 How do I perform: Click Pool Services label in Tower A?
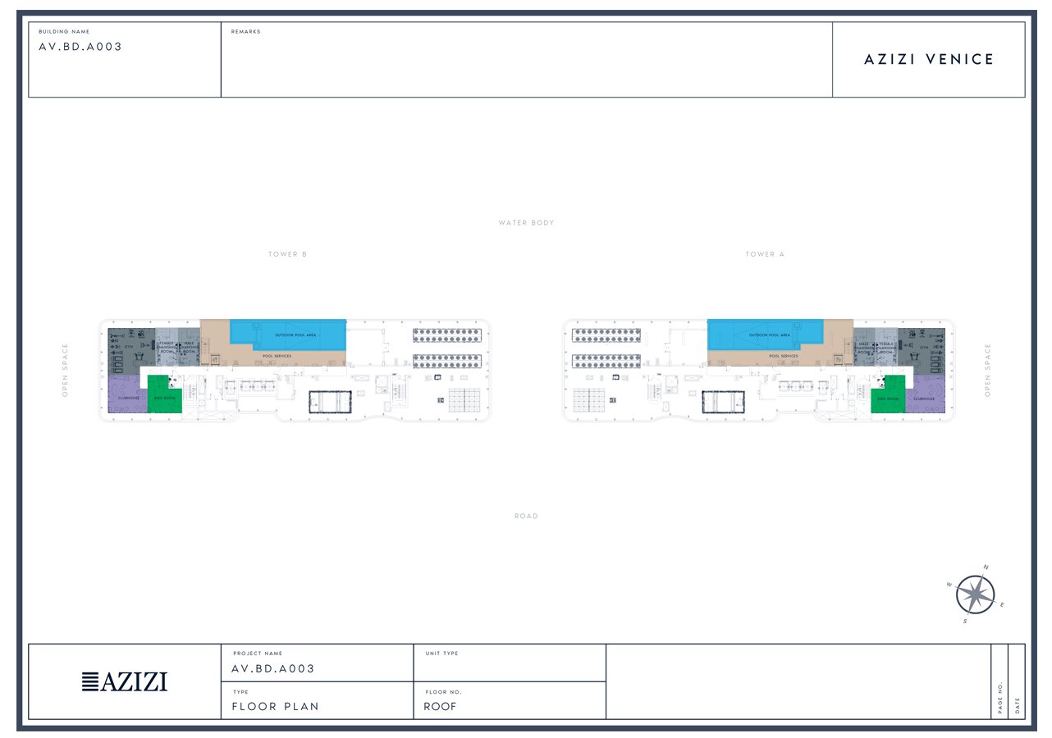tap(784, 356)
